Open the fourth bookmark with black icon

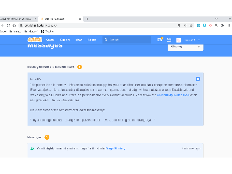click(47, 31)
